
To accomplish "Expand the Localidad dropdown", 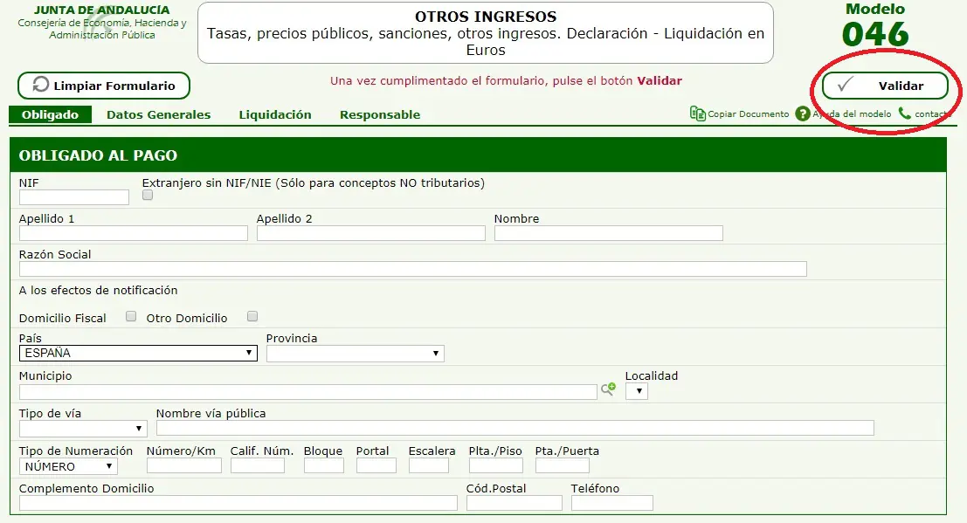I will (637, 391).
